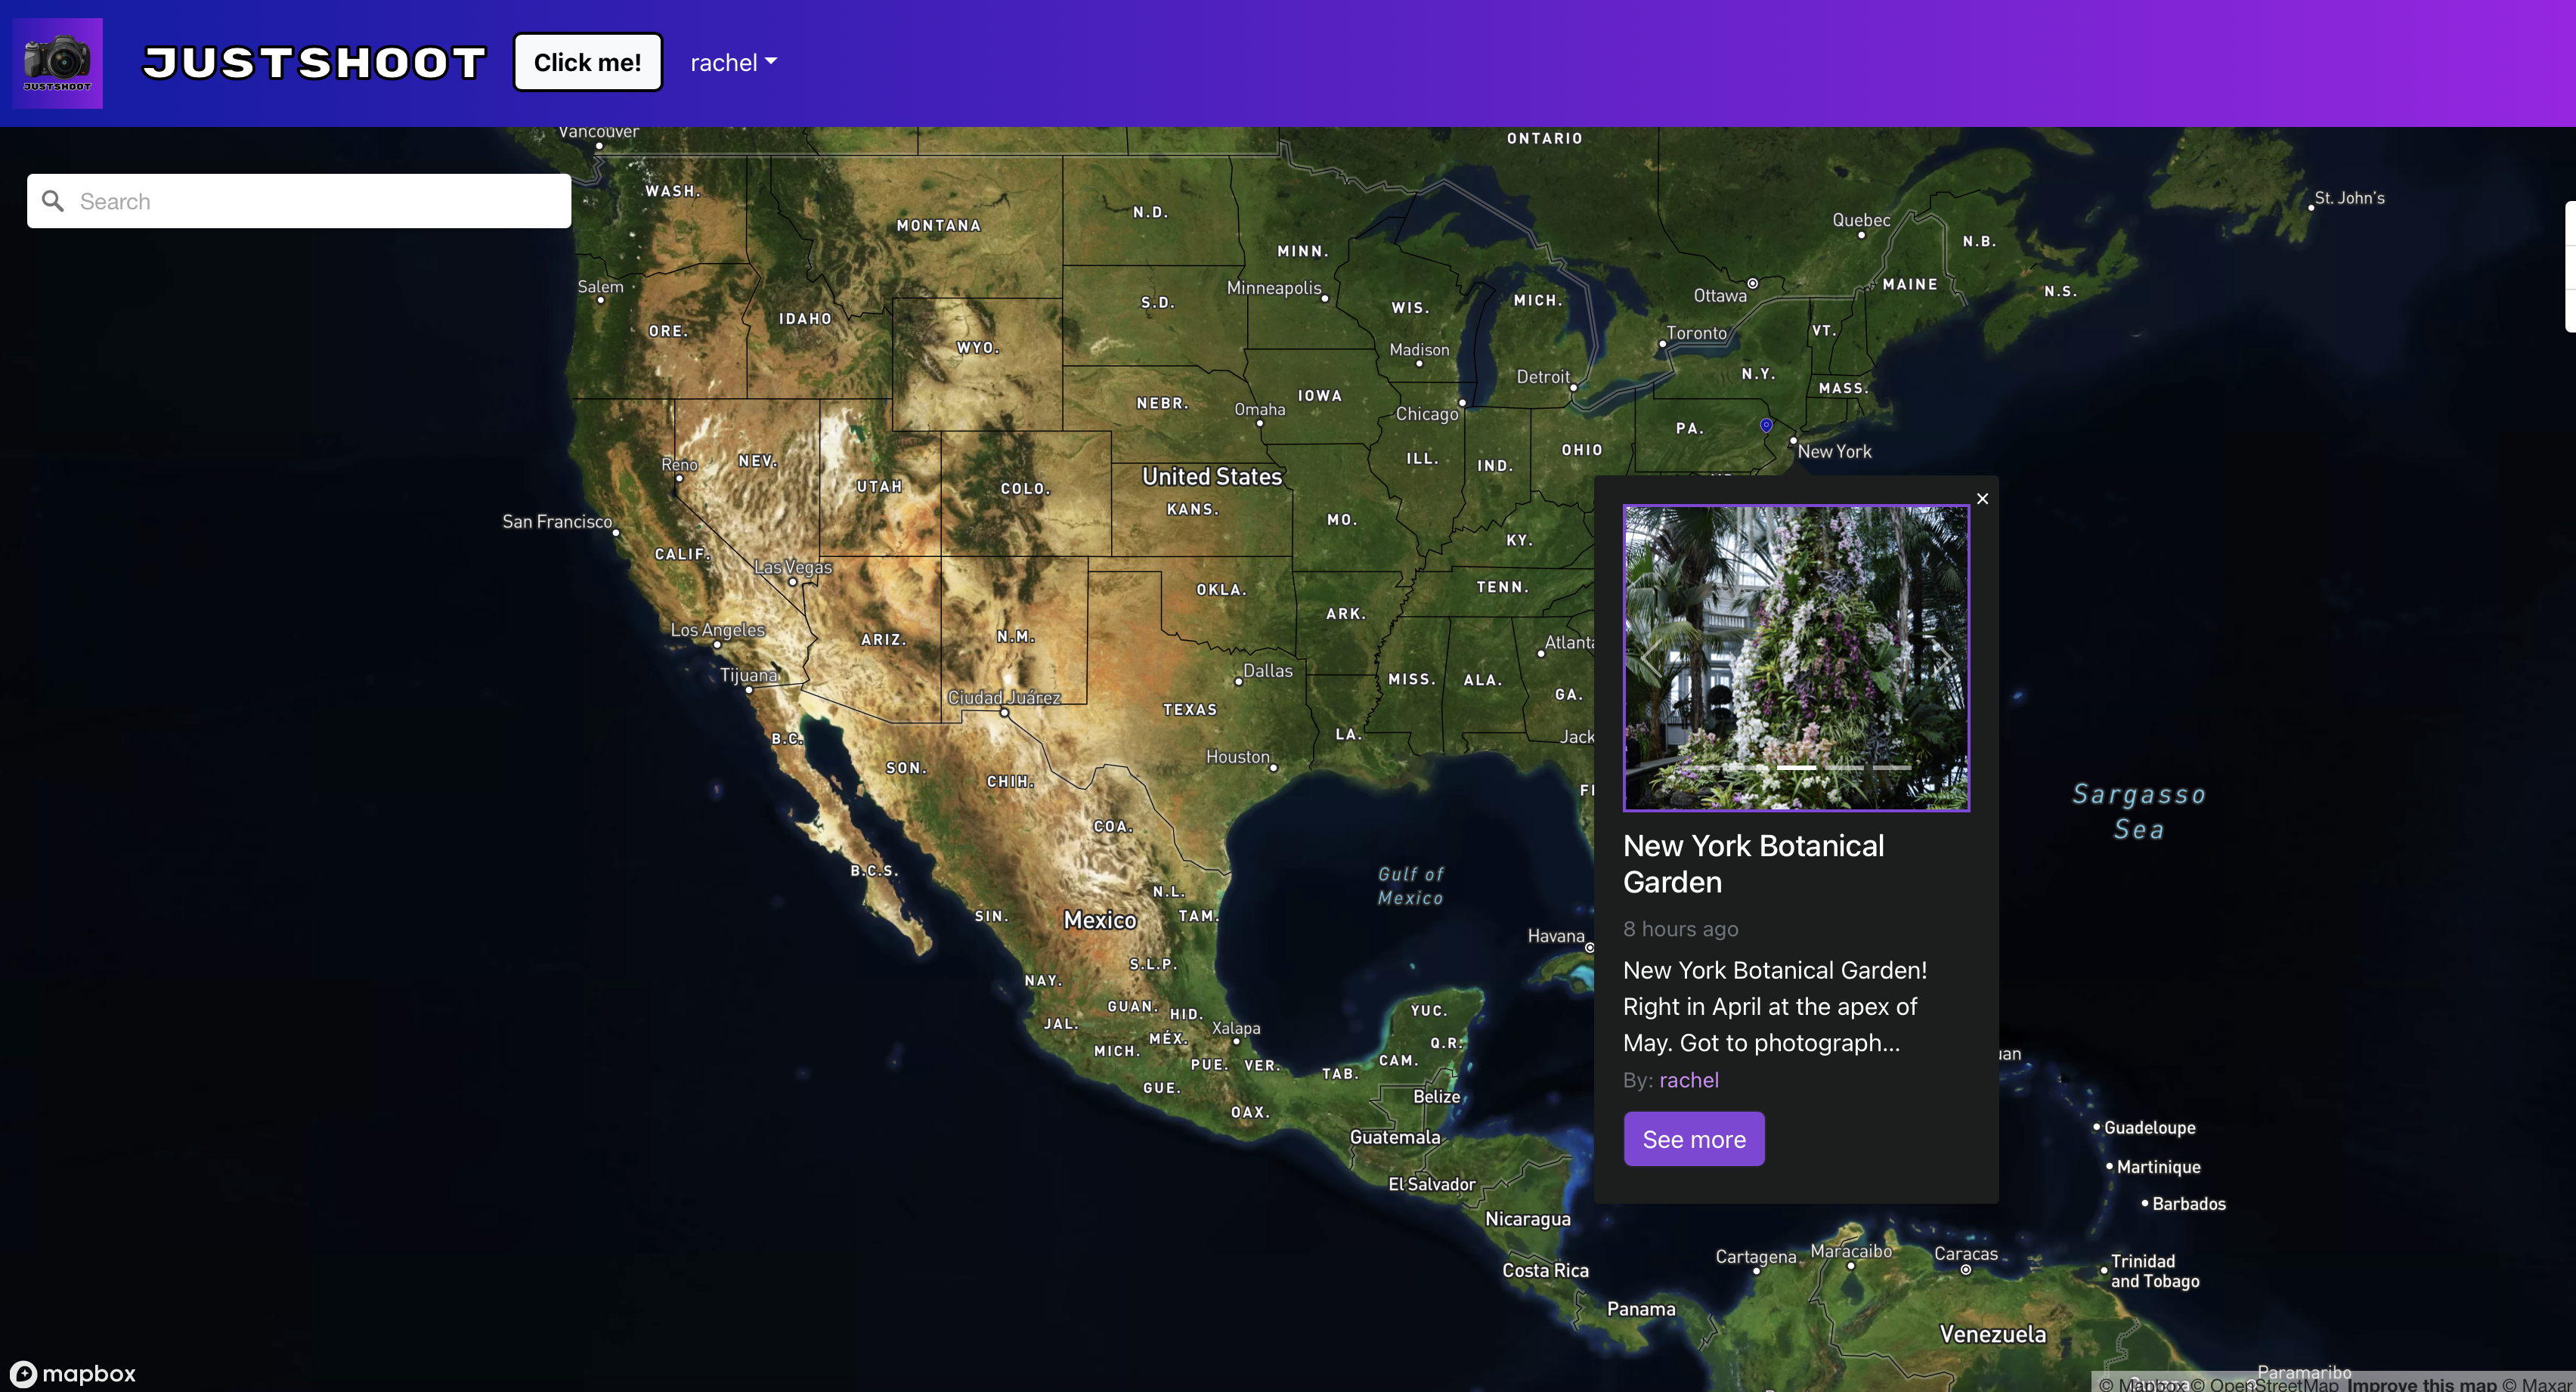Click the 'New York' city label

[x=1834, y=451]
